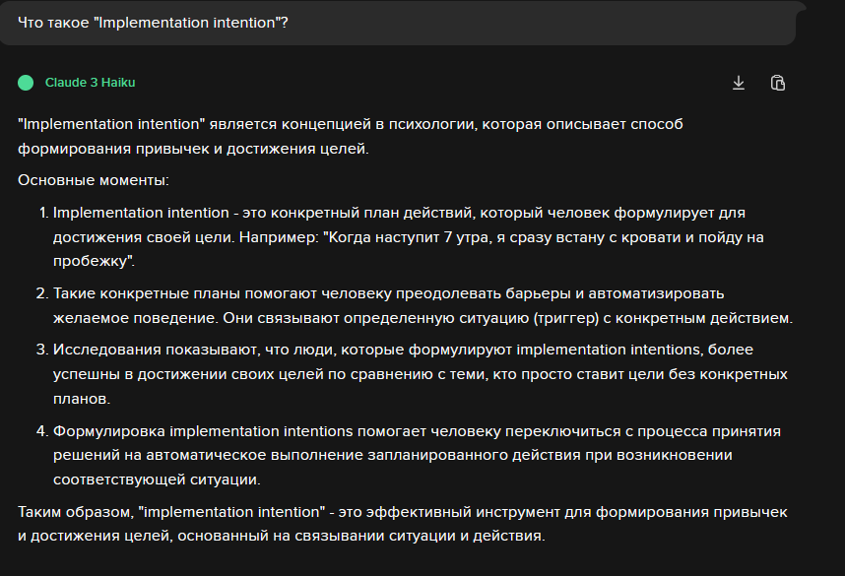This screenshot has height=576, width=845.
Task: Click the word "пробежку" ending item 1
Action: point(93,262)
